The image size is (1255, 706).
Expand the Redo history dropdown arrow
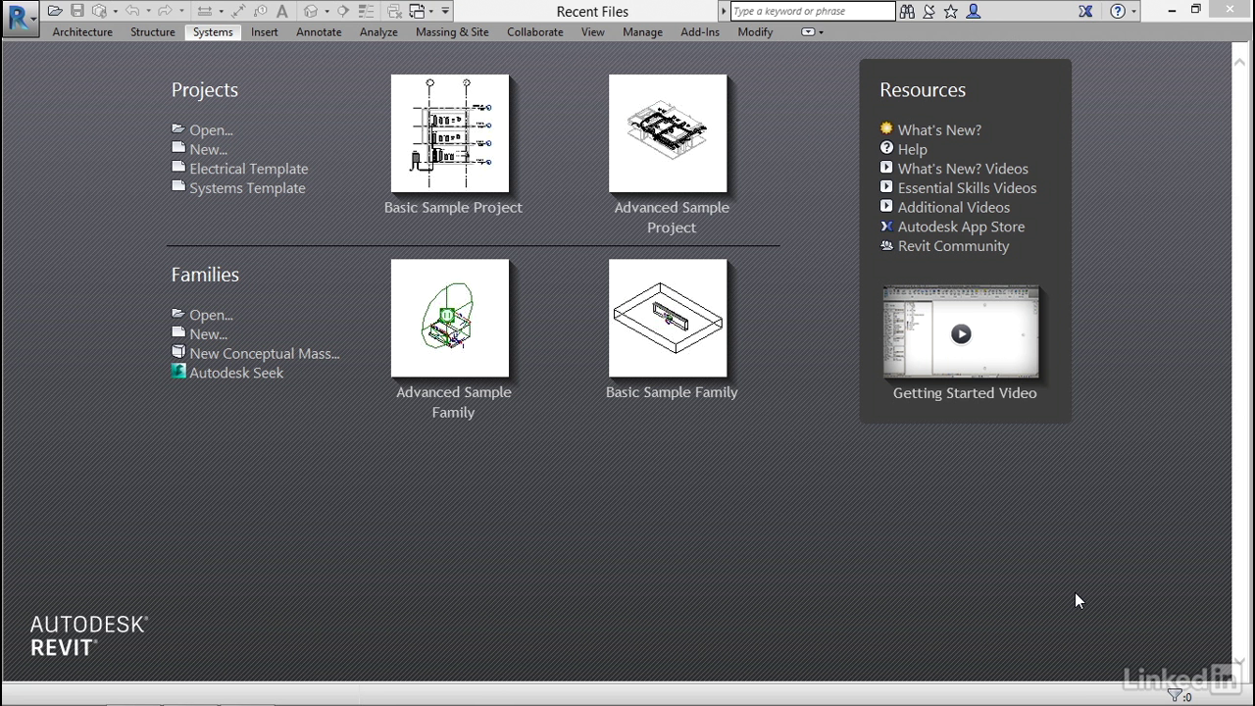click(181, 11)
